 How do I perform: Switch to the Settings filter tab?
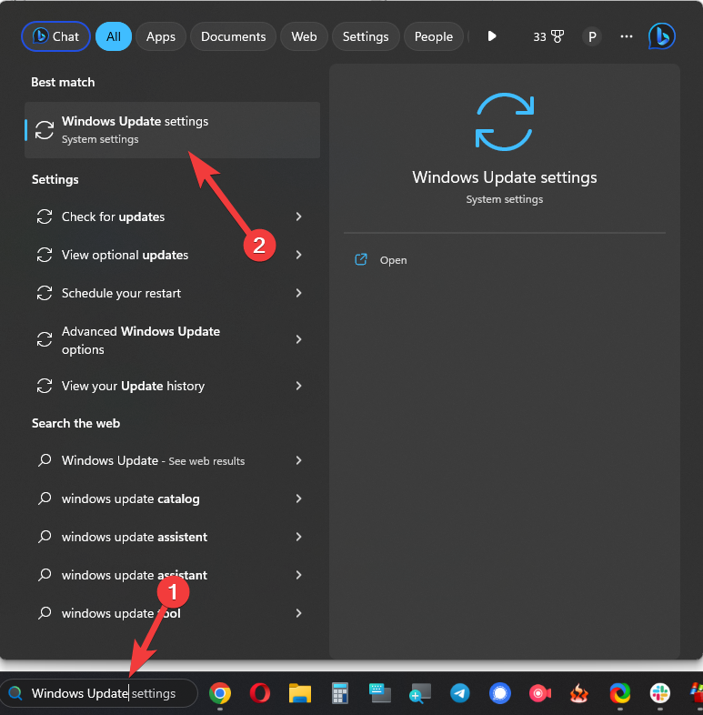[366, 36]
